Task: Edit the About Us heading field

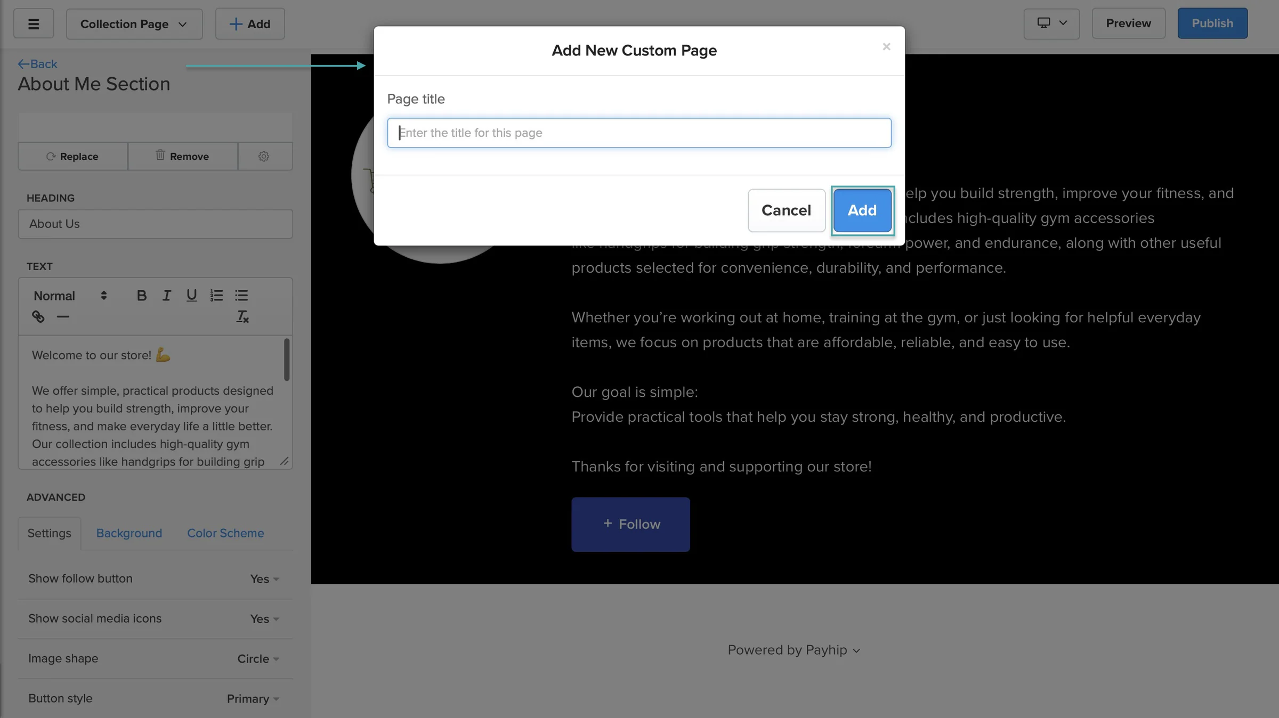Action: [x=155, y=224]
